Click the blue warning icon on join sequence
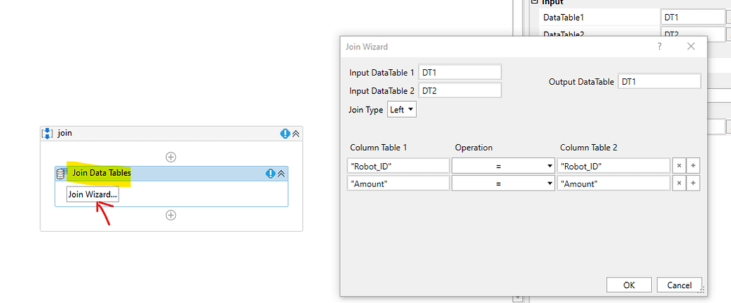This screenshot has width=731, height=303. [285, 133]
